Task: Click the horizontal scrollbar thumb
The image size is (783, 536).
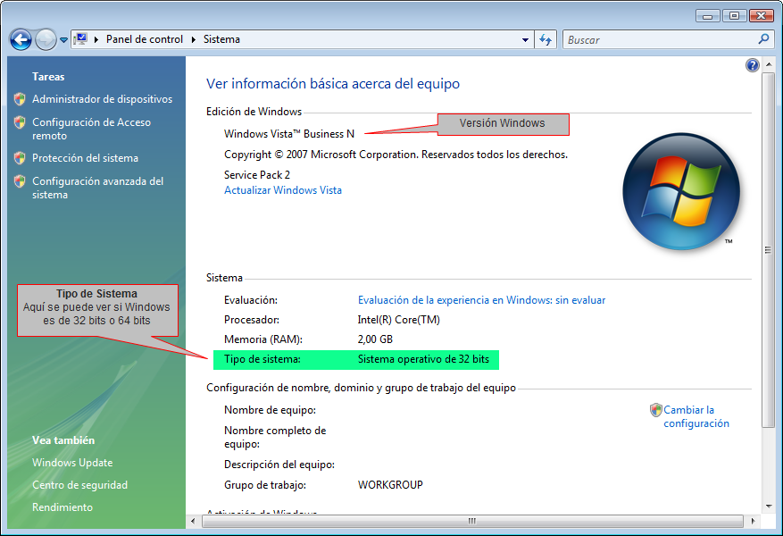Action: click(472, 521)
